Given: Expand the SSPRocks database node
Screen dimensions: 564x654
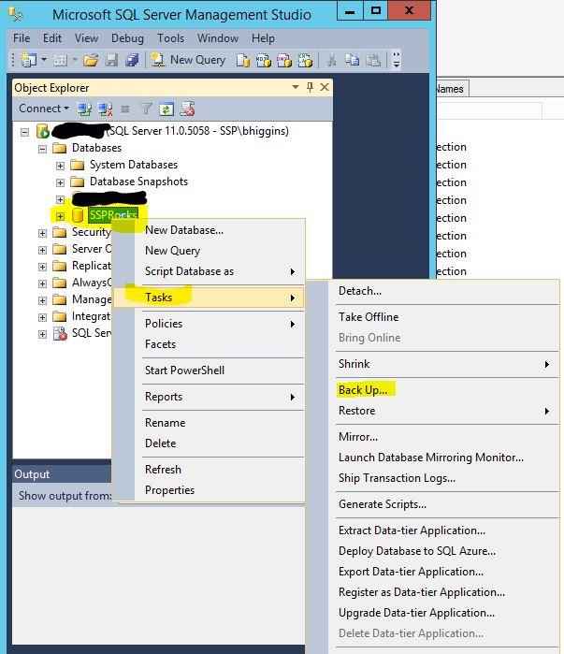Looking at the screenshot, I should [60, 216].
